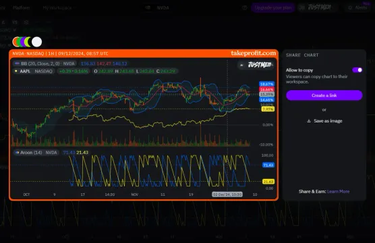Click the 71.43 blue Aroon value tag
Viewport: 375px width, 243px height.
pyautogui.click(x=268, y=165)
